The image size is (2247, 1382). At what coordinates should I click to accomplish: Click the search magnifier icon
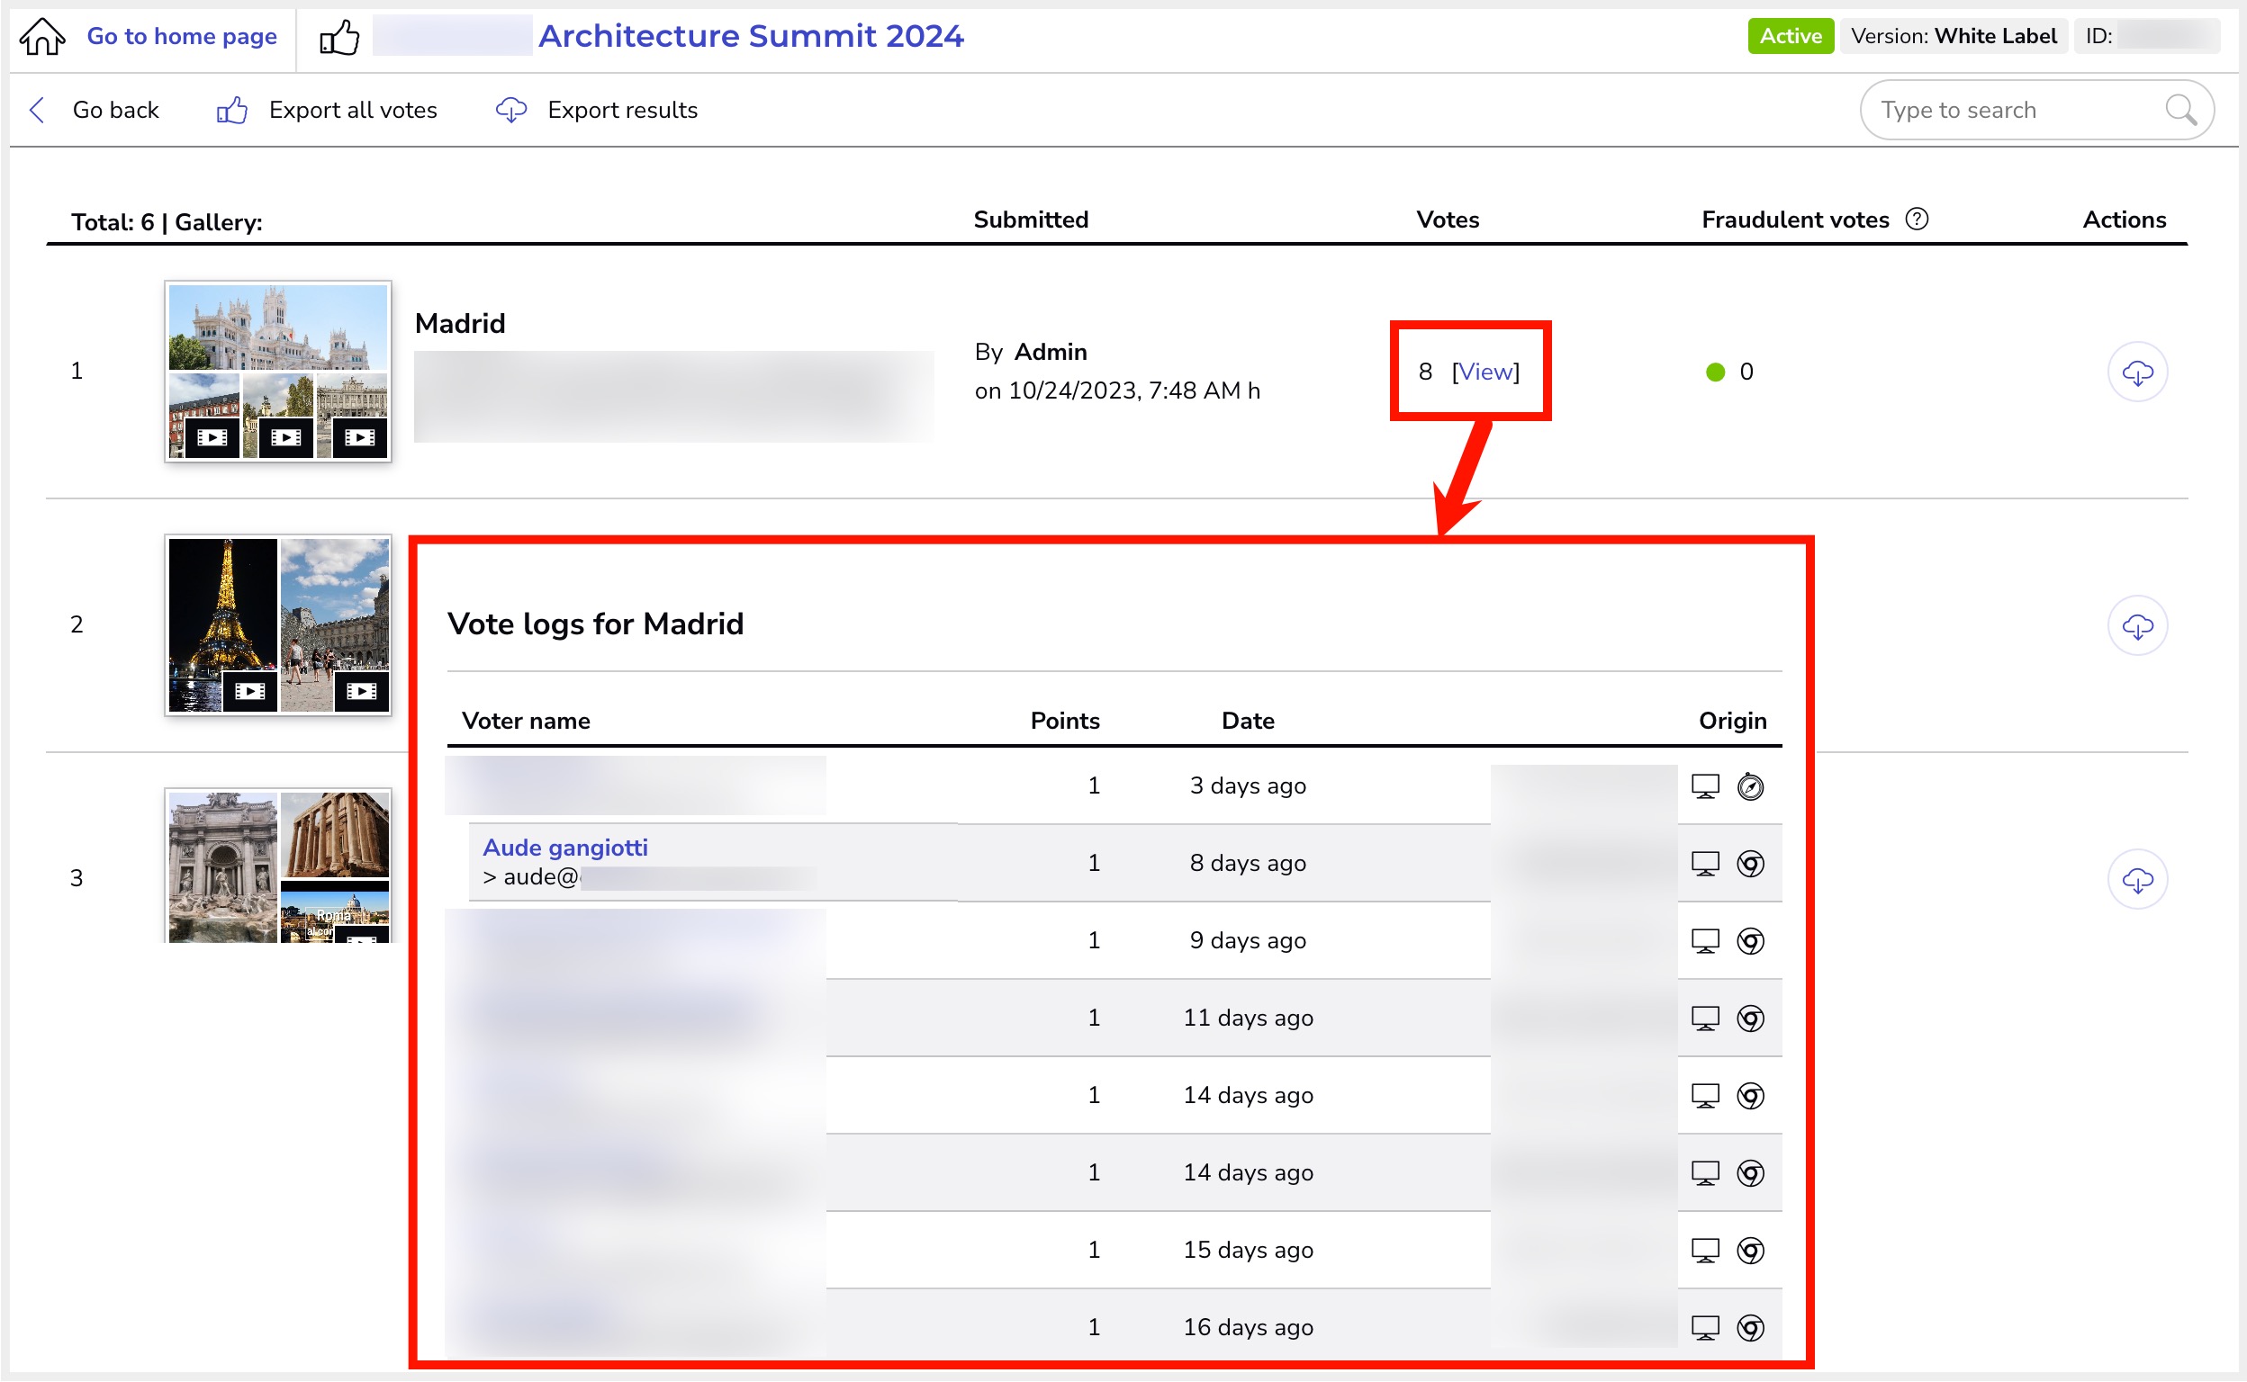pyautogui.click(x=2180, y=110)
